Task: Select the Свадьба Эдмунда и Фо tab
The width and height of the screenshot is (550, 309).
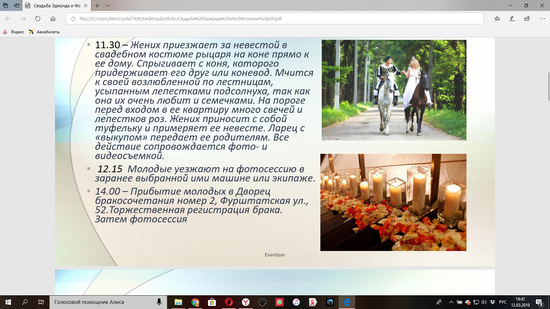Action: pos(57,5)
